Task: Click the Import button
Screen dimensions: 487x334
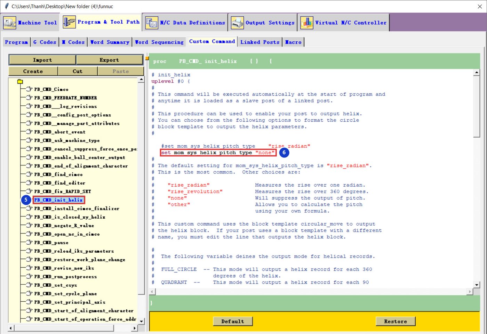Action: coord(42,60)
